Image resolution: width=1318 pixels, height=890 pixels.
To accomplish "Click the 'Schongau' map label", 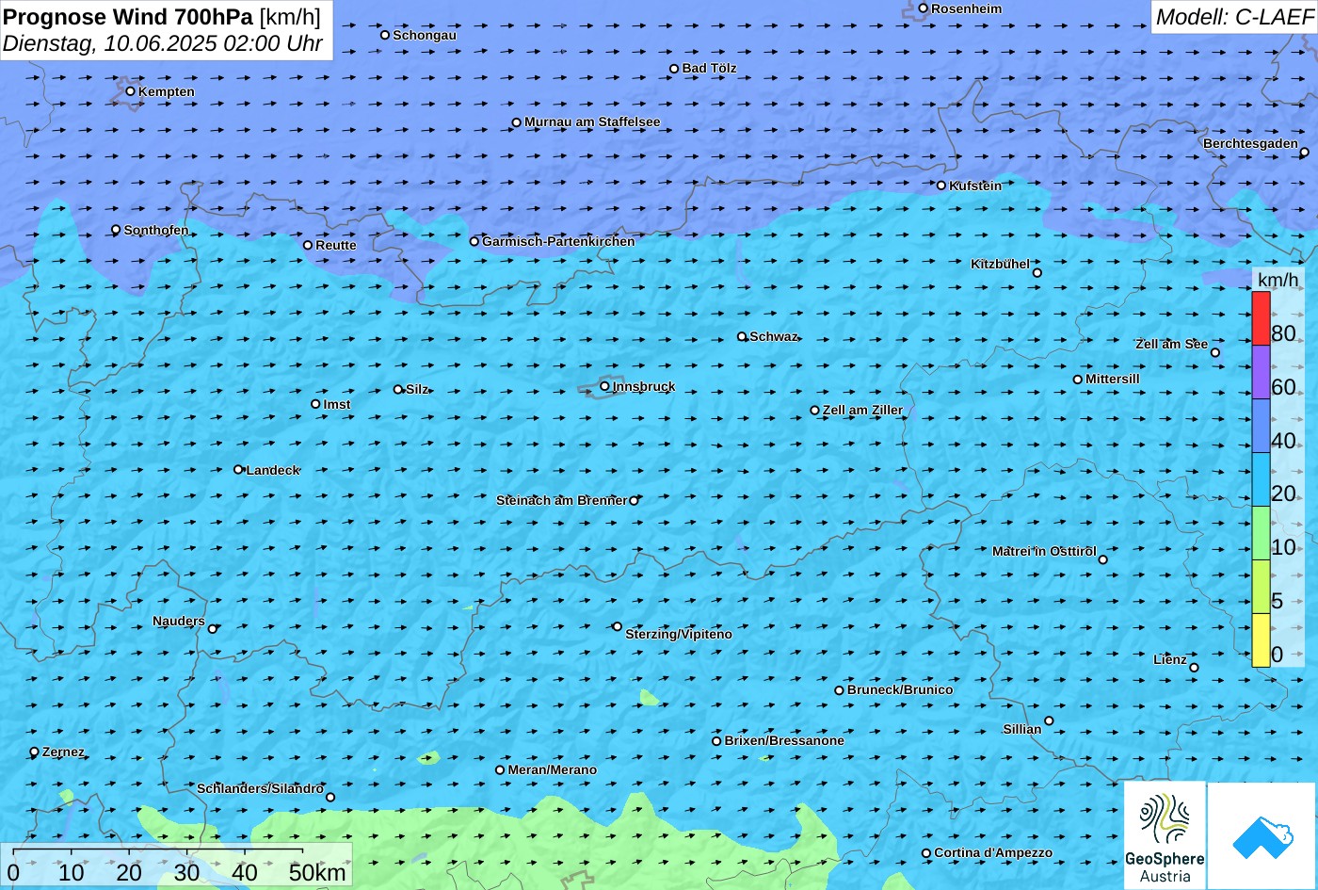I will (x=425, y=35).
